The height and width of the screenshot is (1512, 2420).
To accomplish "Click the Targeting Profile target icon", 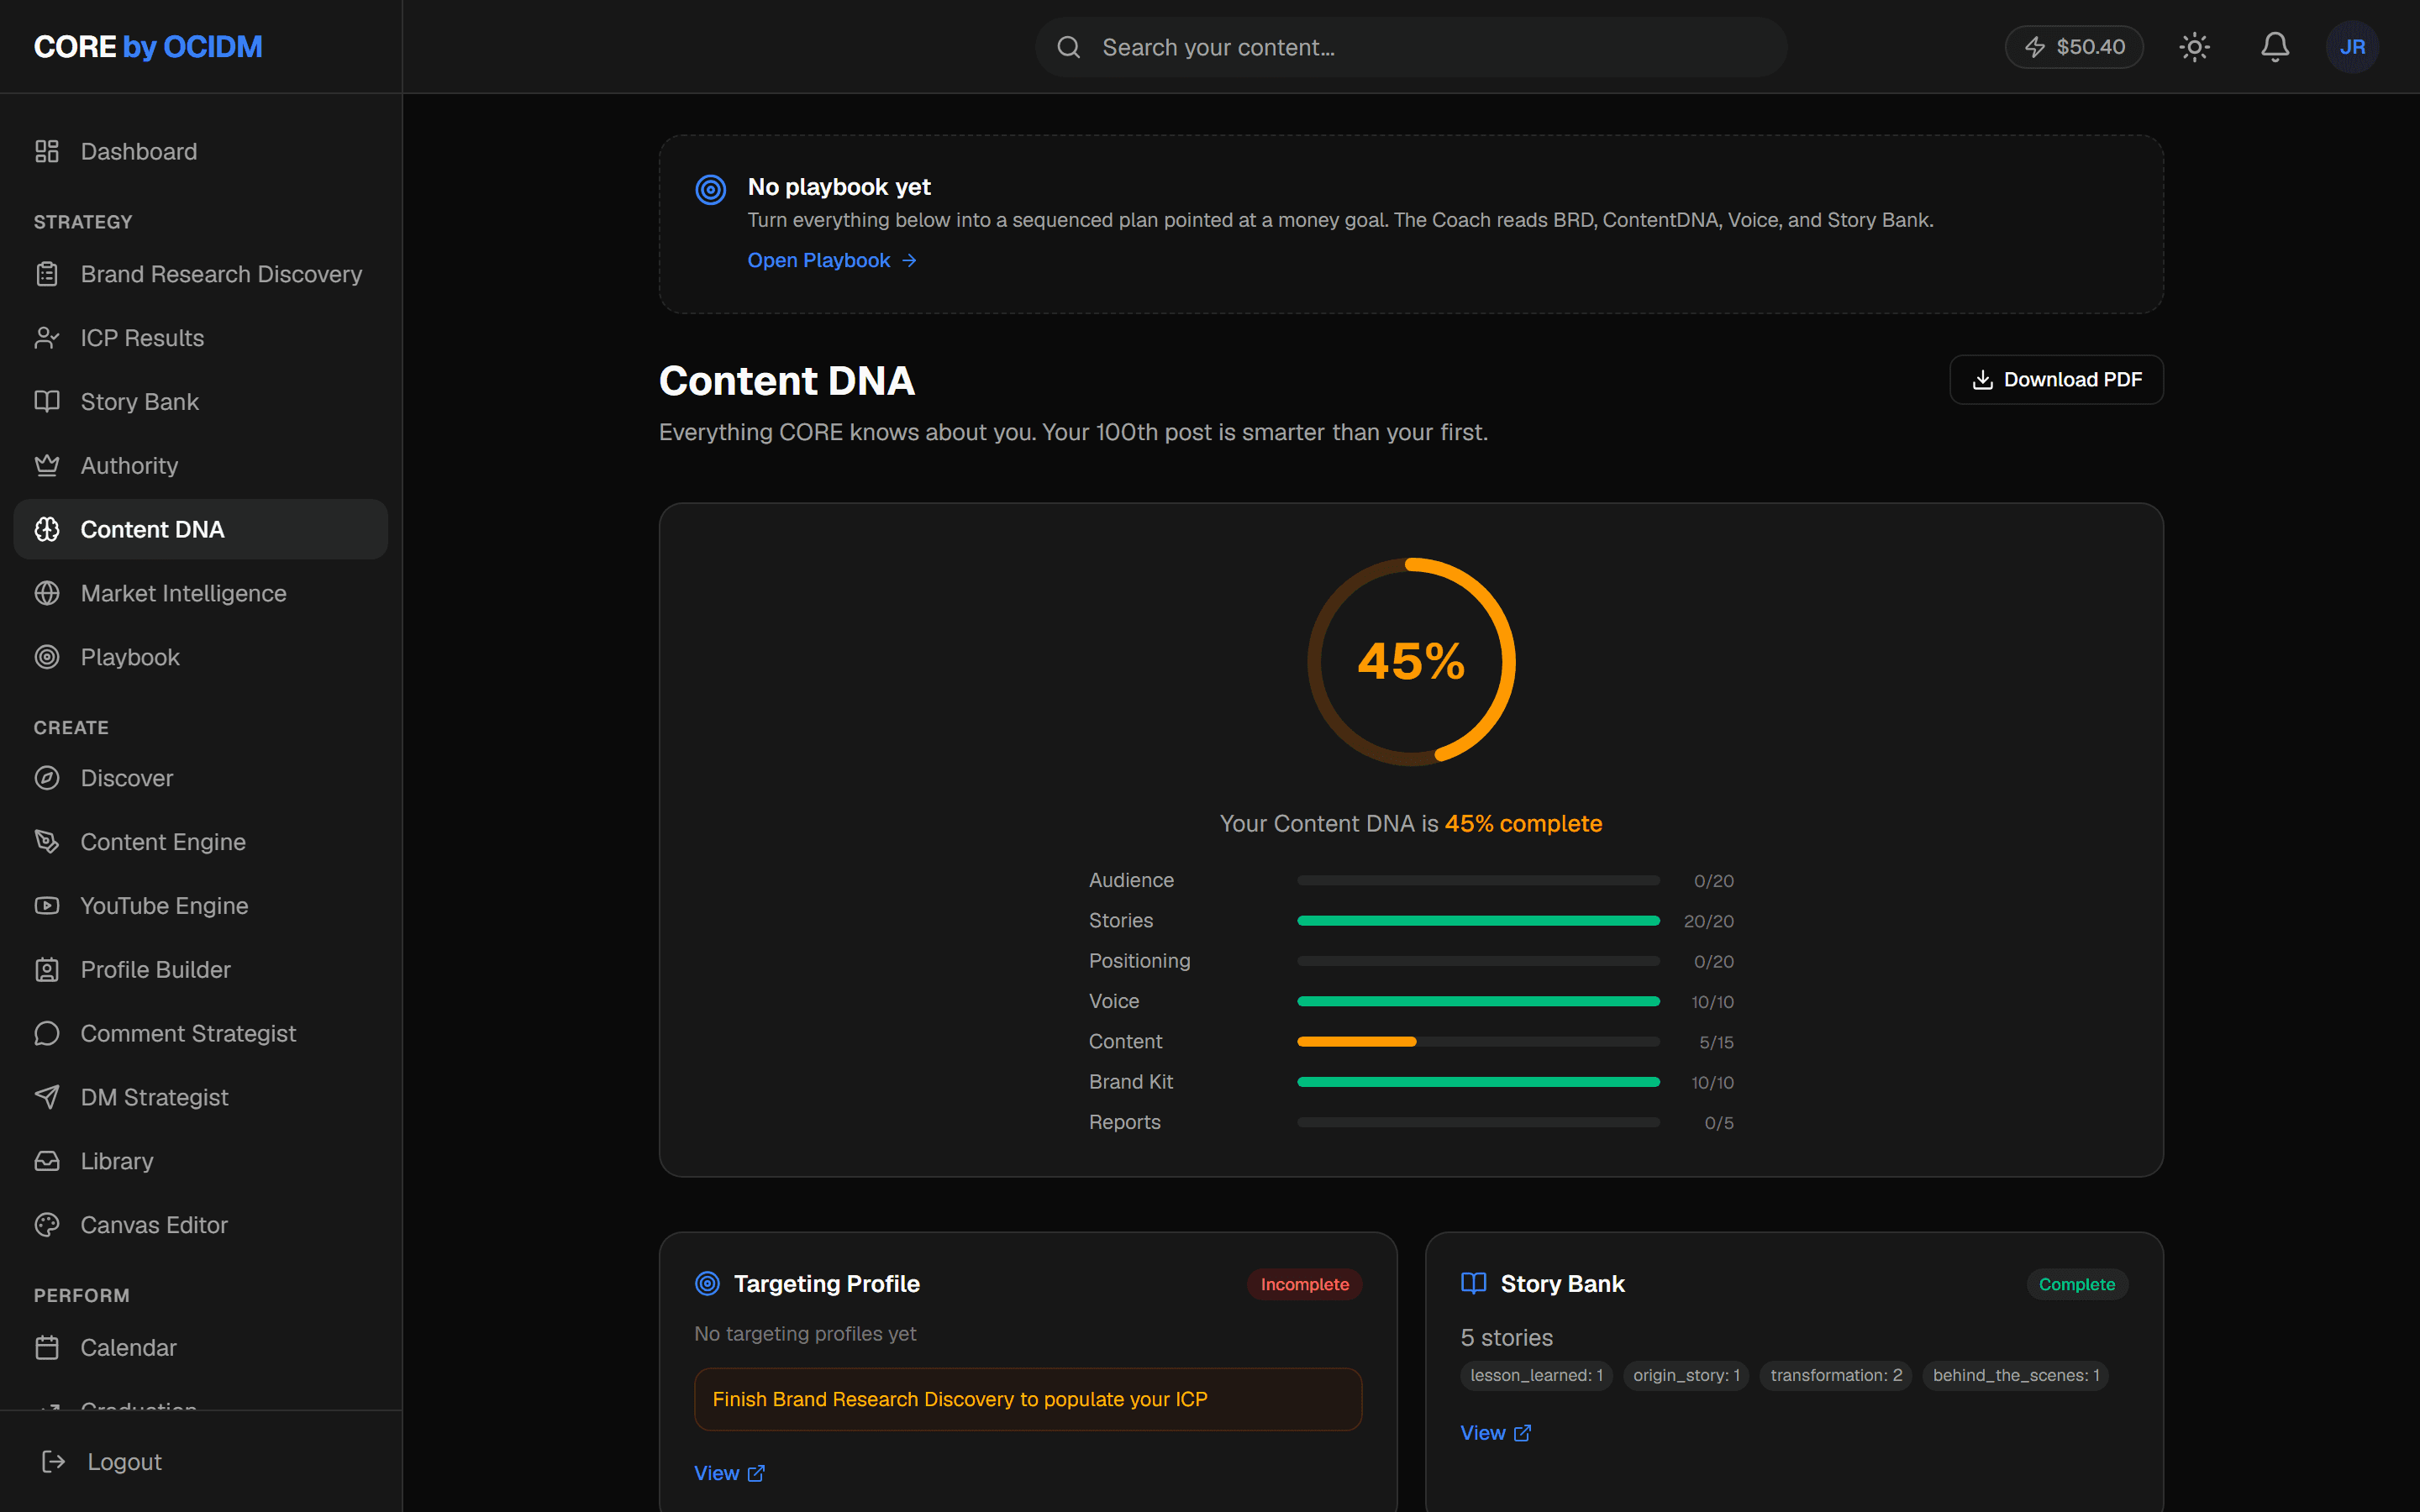I will click(x=707, y=1283).
